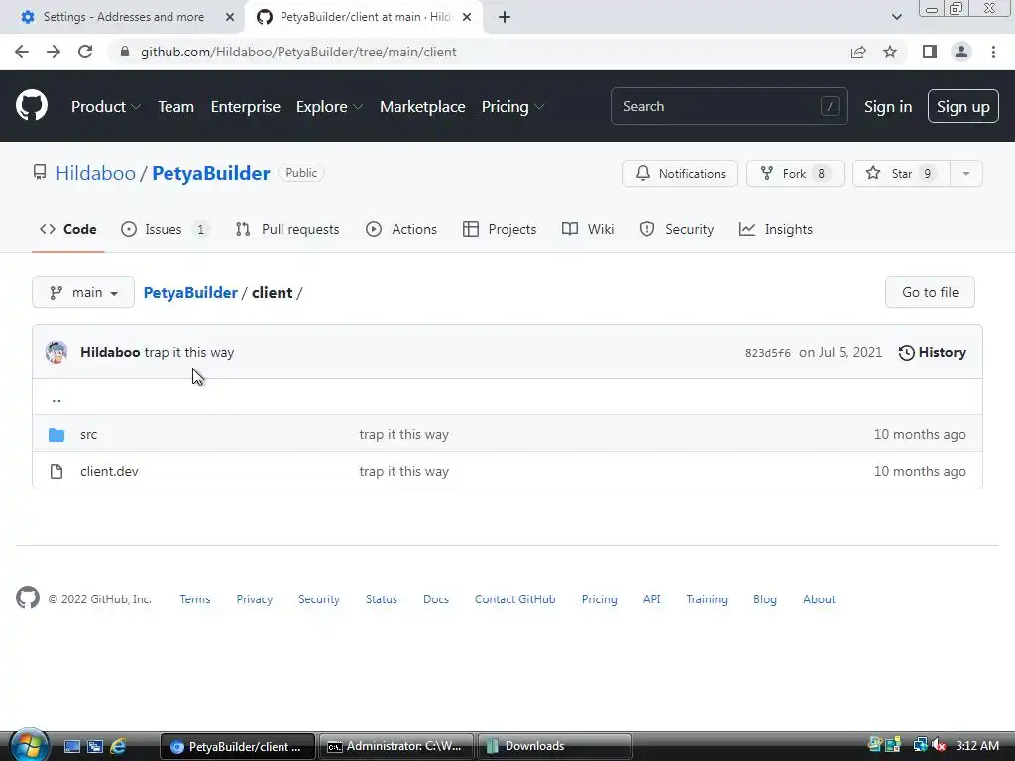Click the Hildaboo avatar in commit bar
The image size is (1015, 761).
click(x=56, y=352)
